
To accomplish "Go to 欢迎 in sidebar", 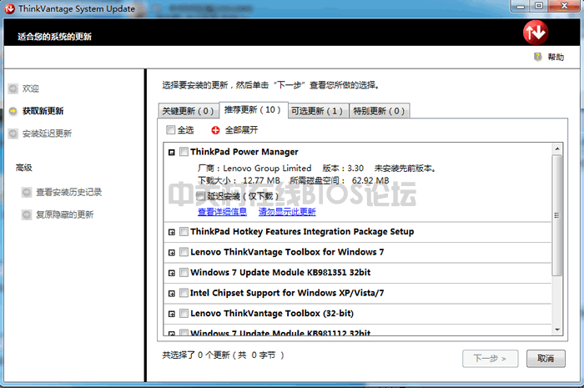I will [x=31, y=88].
